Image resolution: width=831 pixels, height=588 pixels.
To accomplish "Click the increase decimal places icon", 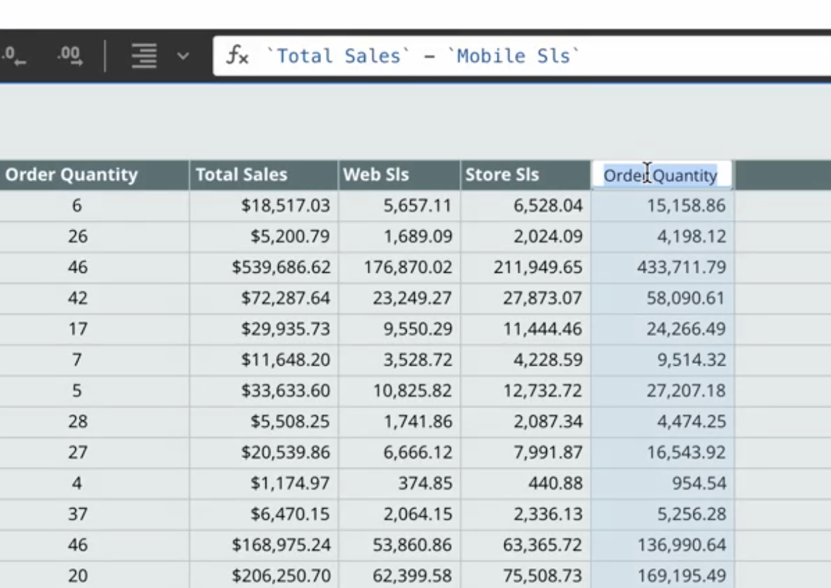I will click(x=68, y=56).
